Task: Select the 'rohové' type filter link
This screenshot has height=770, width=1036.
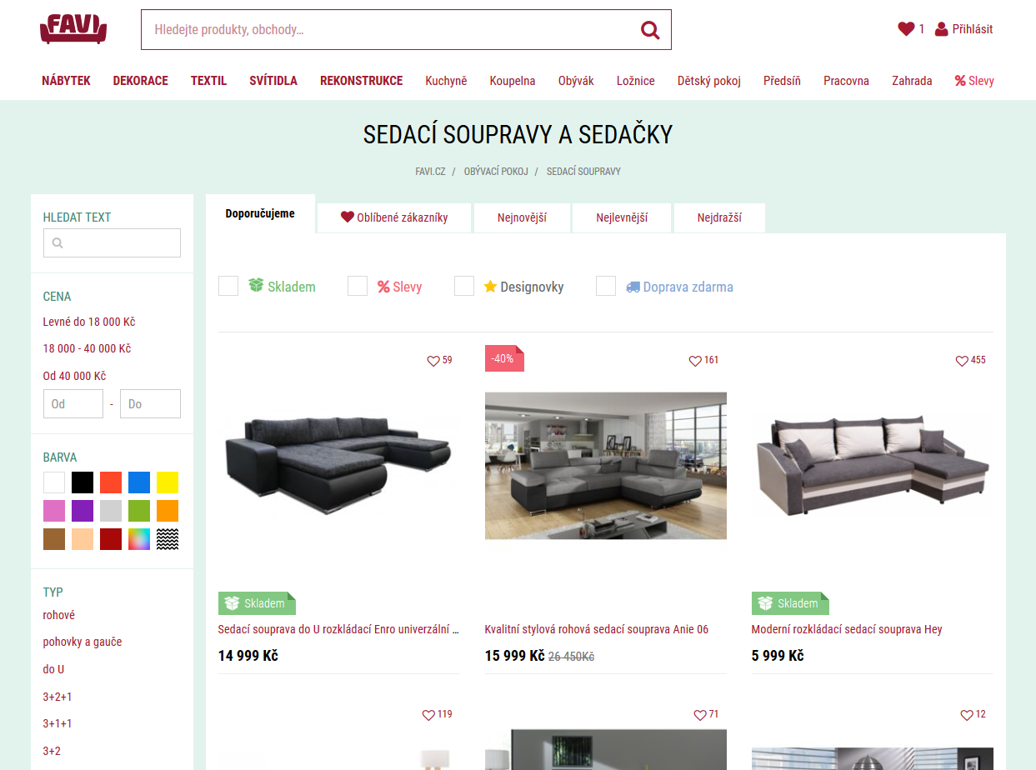Action: click(x=59, y=615)
